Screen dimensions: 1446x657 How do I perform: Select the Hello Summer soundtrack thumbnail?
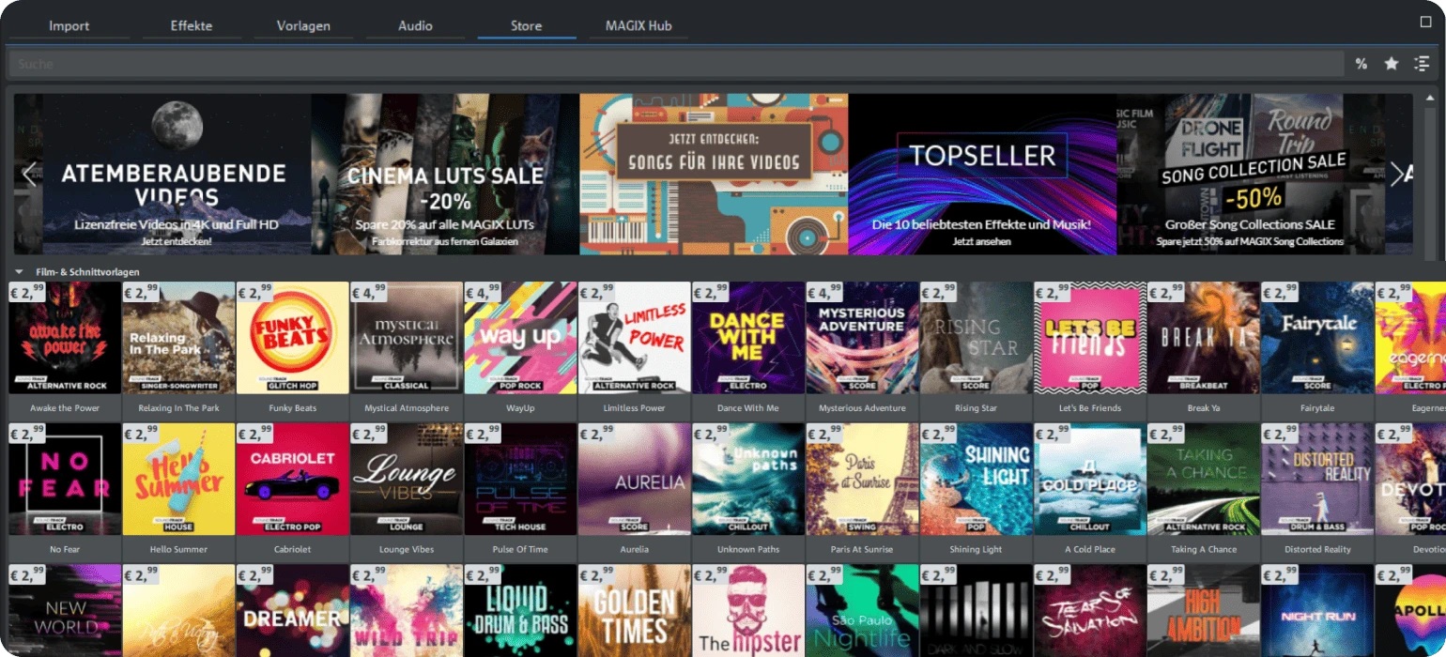point(178,479)
